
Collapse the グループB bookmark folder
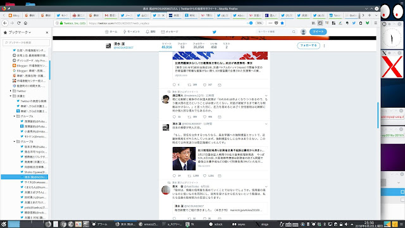pyautogui.click(x=15, y=142)
